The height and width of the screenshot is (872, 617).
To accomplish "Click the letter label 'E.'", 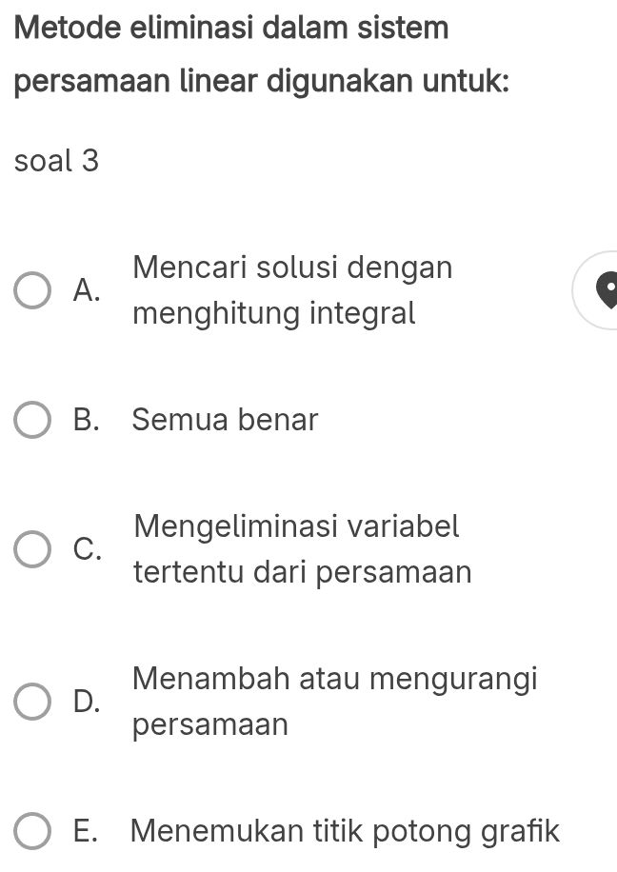I will [89, 830].
